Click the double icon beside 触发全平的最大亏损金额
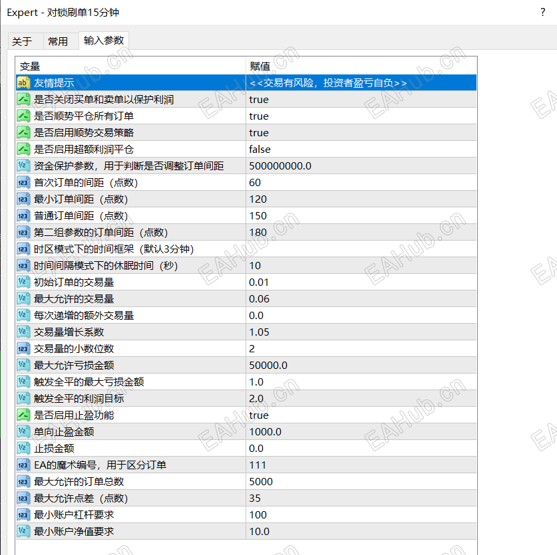Viewport: 557px width, 555px height. click(x=23, y=382)
